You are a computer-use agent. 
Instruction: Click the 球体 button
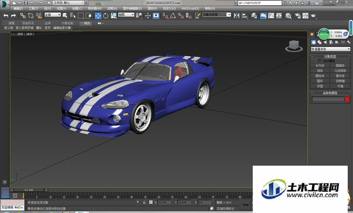320,71
